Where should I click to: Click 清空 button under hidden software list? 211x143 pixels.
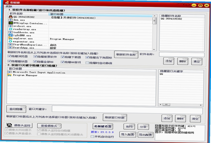[x=196, y=62]
